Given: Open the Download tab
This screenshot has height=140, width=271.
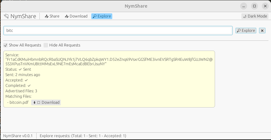Looking at the screenshot, I should (x=76, y=16).
